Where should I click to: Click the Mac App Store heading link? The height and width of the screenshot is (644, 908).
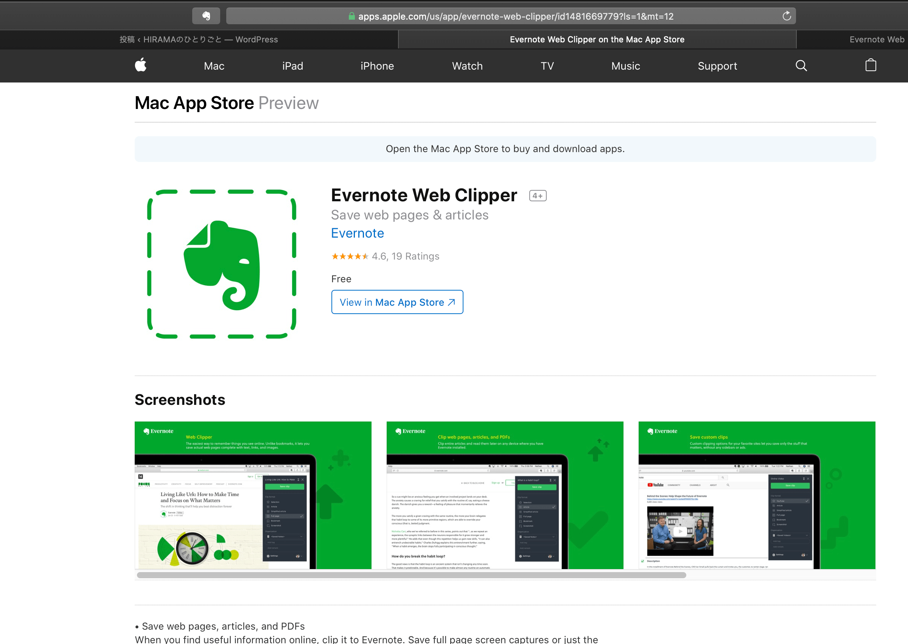pos(194,103)
